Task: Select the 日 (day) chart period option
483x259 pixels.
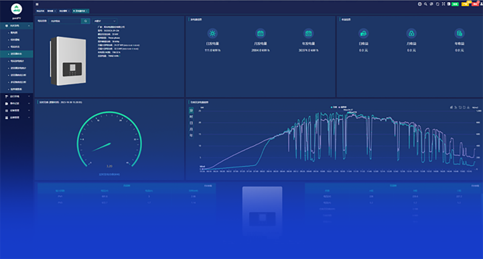Action: click(191, 123)
